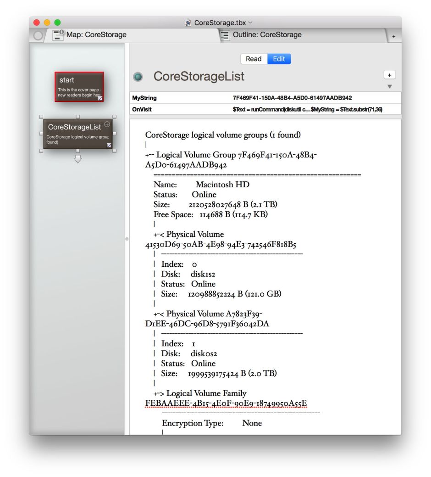Switch to Read mode
This screenshot has width=431, height=477.
(x=254, y=59)
